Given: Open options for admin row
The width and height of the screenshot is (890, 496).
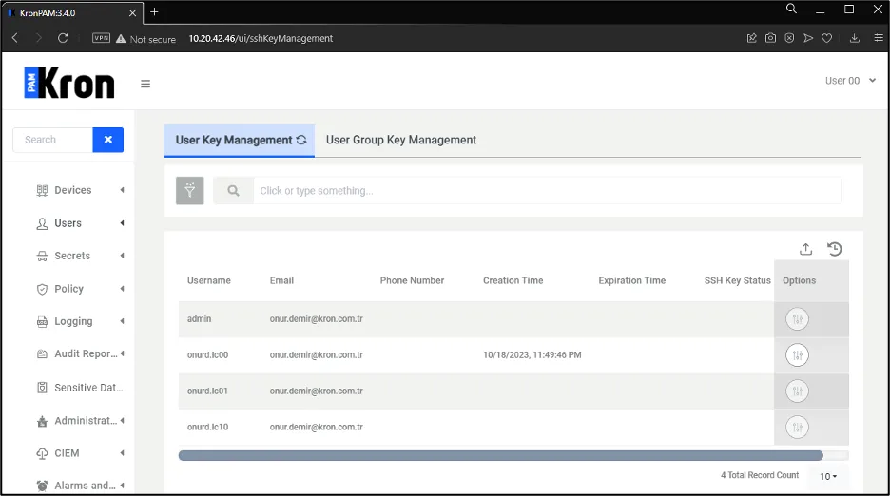Looking at the screenshot, I should pos(797,319).
